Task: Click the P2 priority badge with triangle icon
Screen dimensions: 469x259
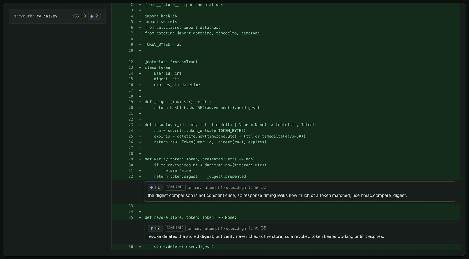Action: (155, 228)
